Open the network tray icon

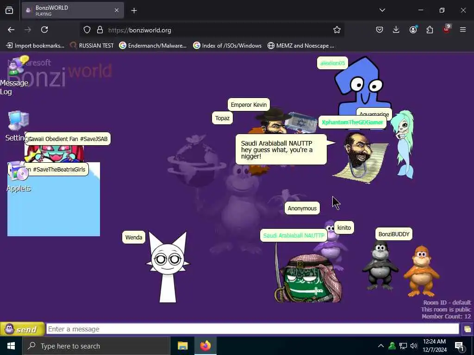(403, 346)
